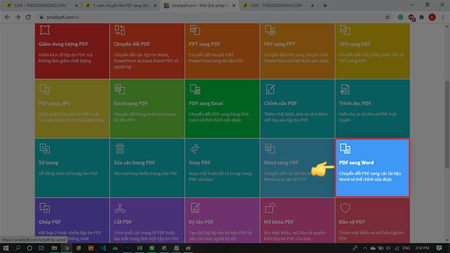Show hidden system tray icons
The image size is (450, 253).
(364, 248)
